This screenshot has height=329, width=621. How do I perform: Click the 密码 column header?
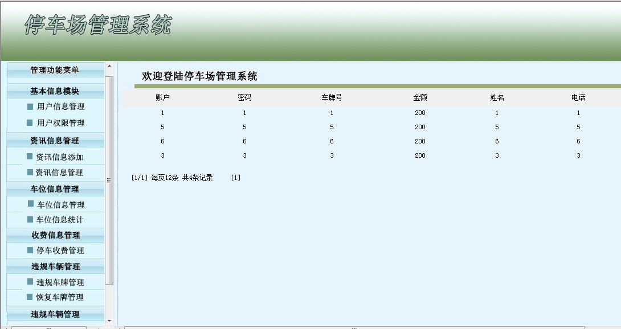[x=244, y=97]
